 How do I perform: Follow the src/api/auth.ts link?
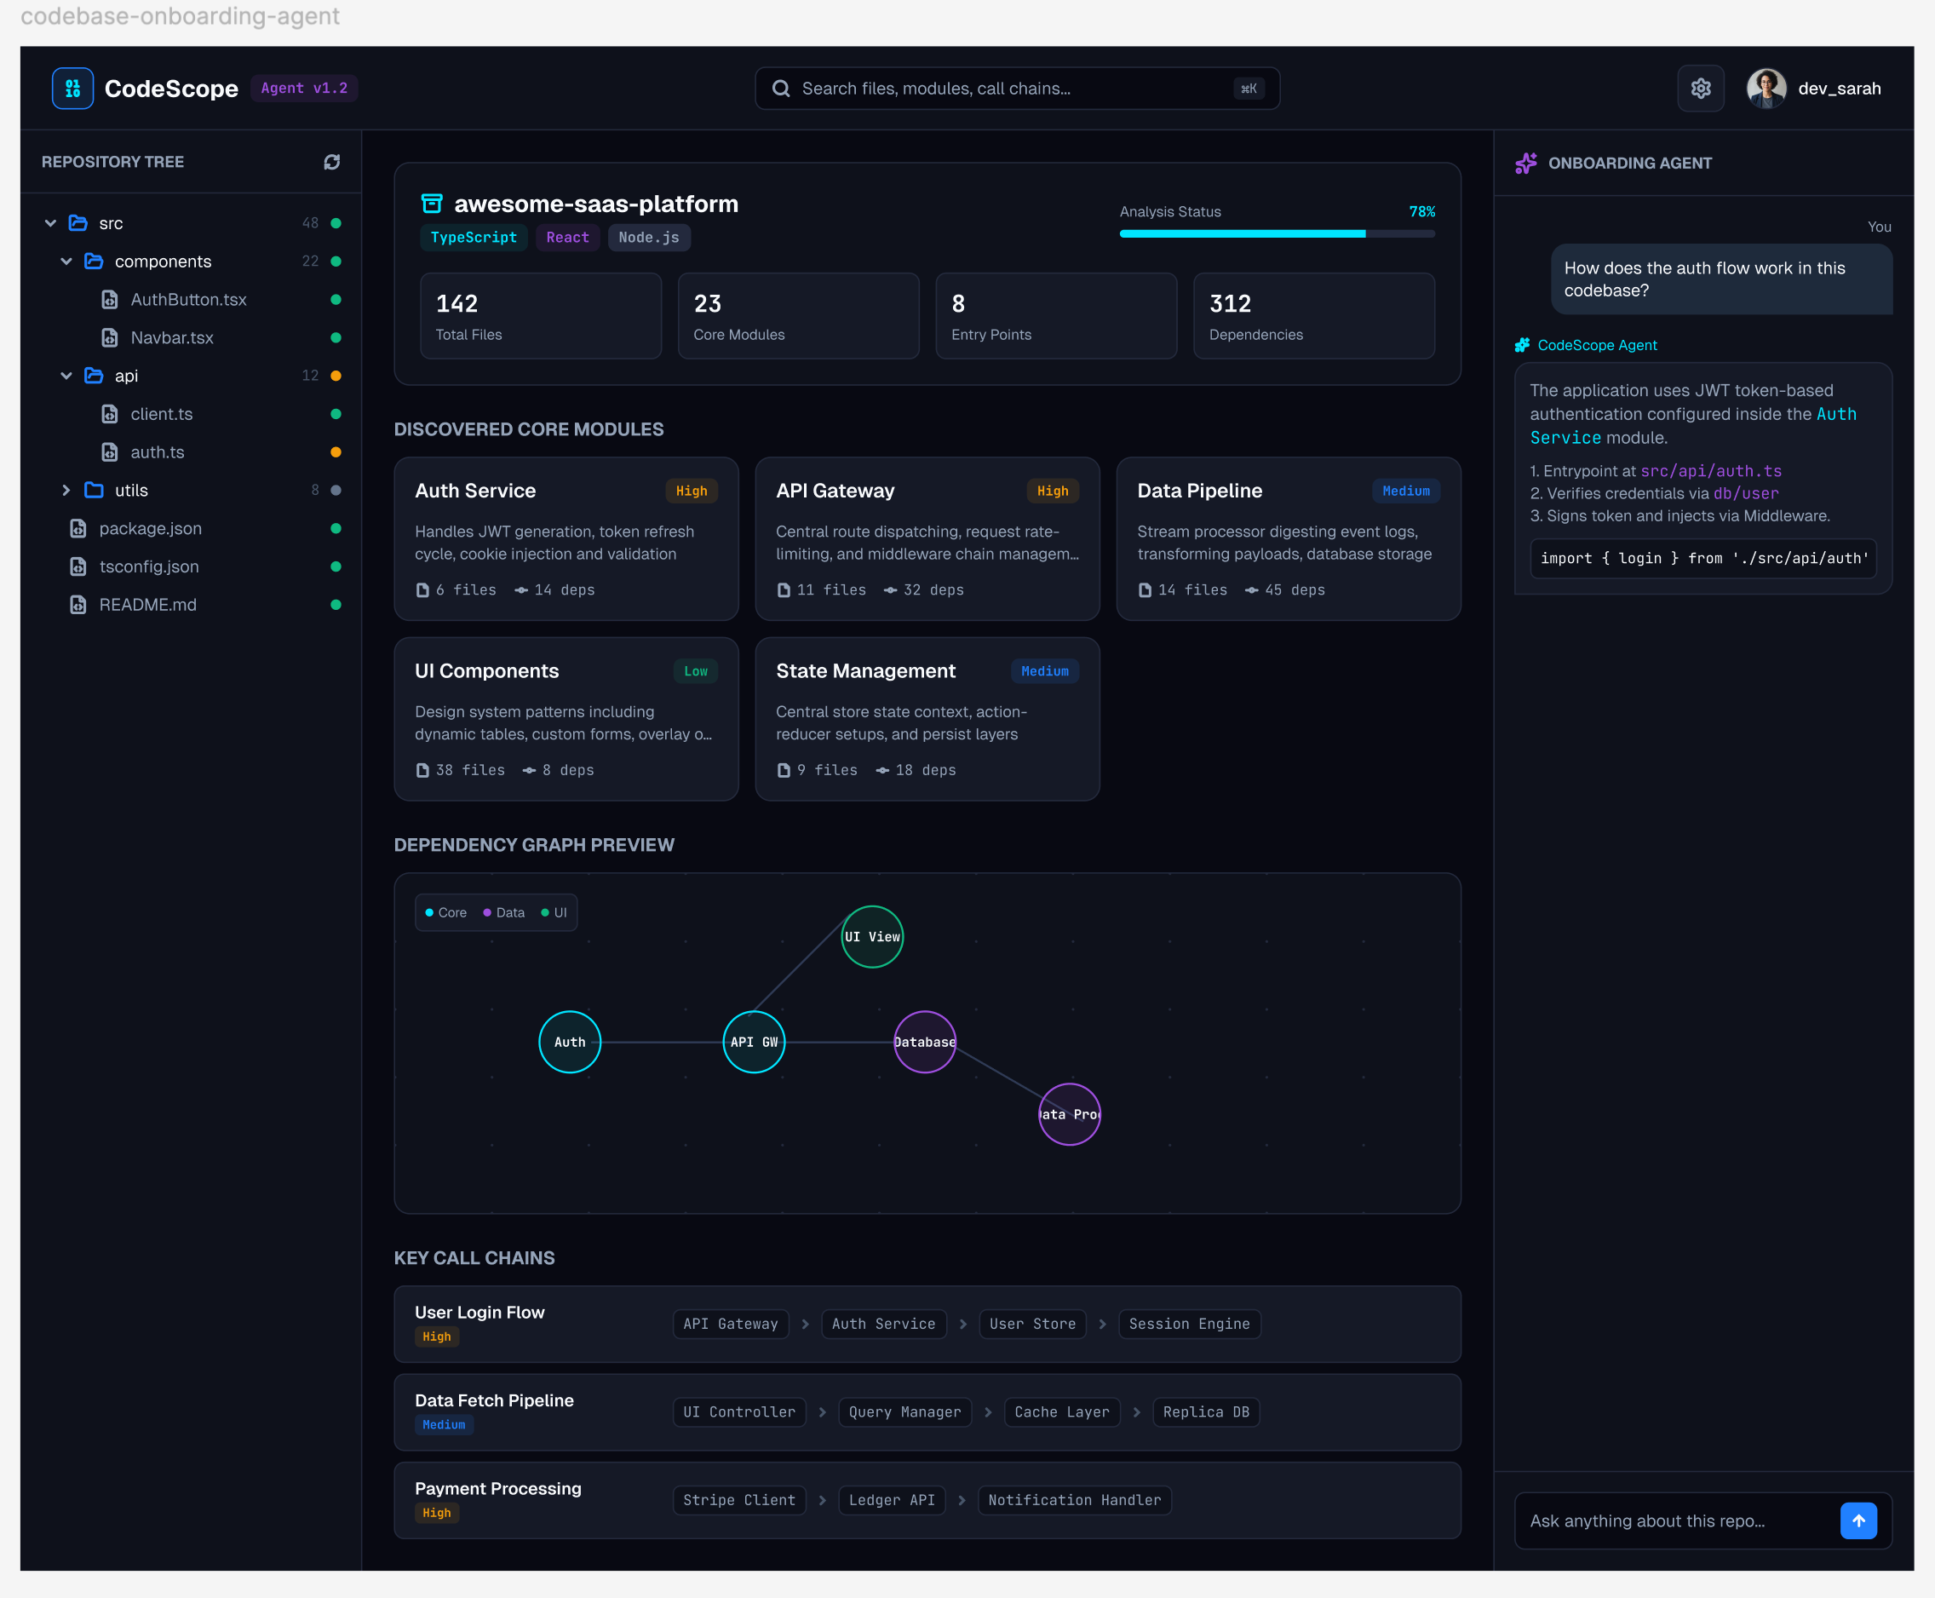point(1710,470)
